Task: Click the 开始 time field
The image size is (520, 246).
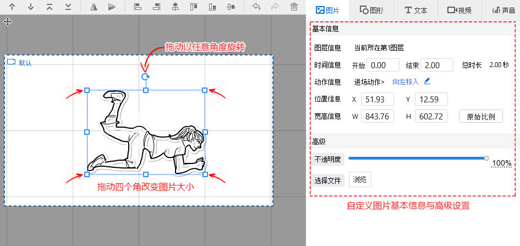Action: click(382, 65)
